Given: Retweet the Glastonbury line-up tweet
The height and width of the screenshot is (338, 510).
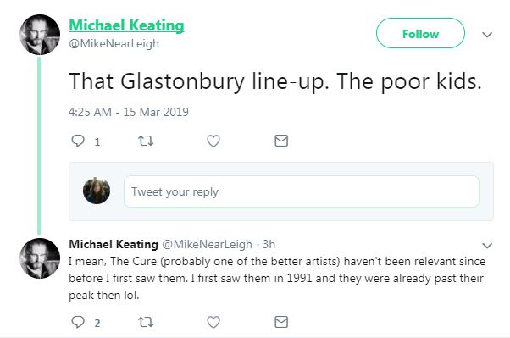Looking at the screenshot, I should tap(146, 141).
